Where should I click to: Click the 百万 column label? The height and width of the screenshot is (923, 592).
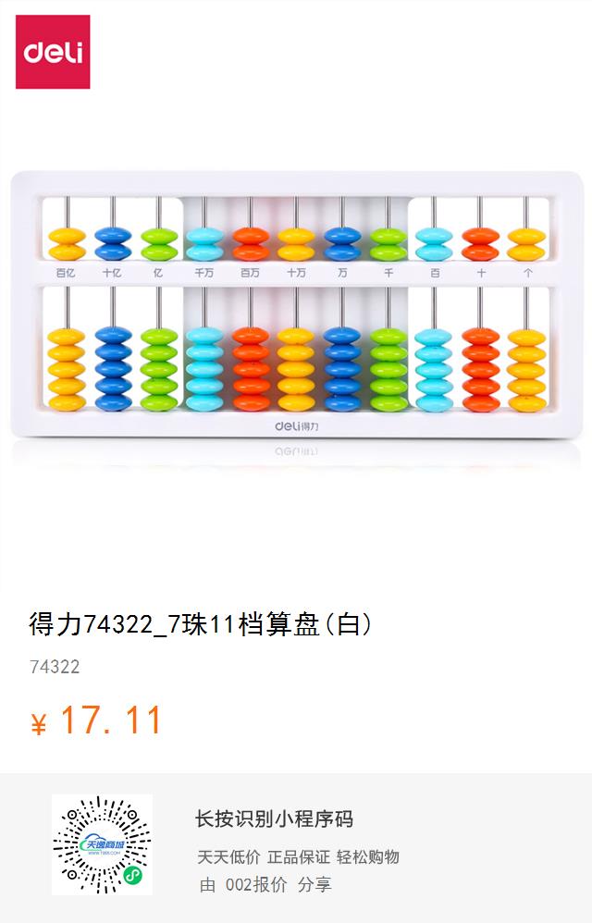(250, 273)
